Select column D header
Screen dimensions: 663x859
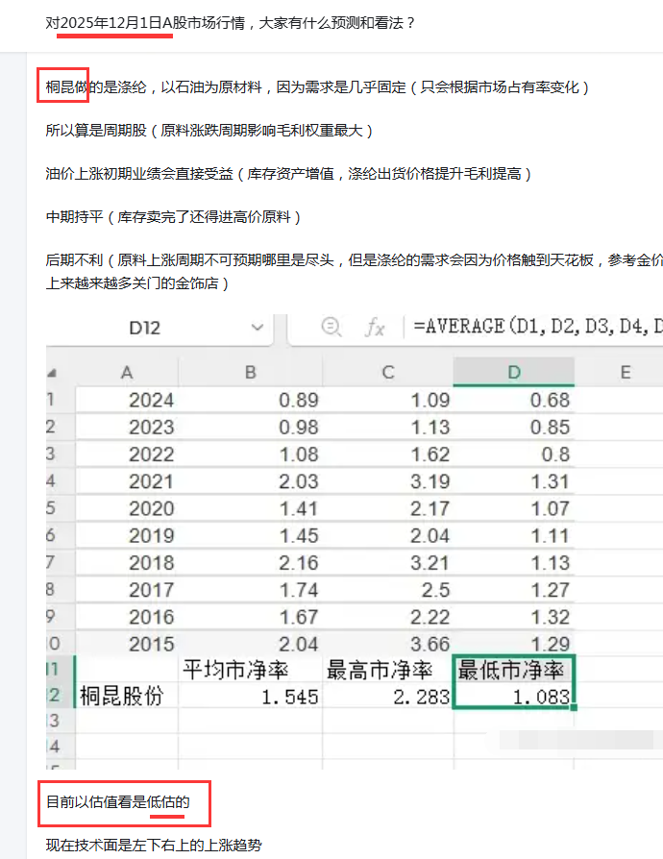click(x=513, y=373)
